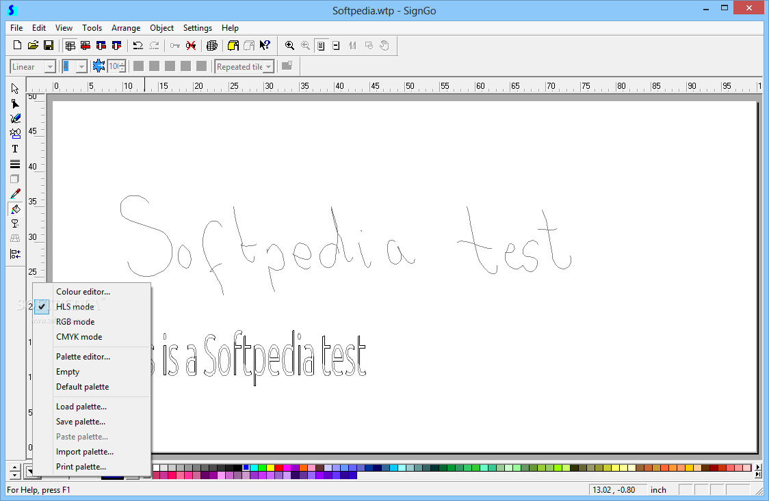Click the red crossed-out key icon
This screenshot has width=769, height=501.
(x=191, y=46)
